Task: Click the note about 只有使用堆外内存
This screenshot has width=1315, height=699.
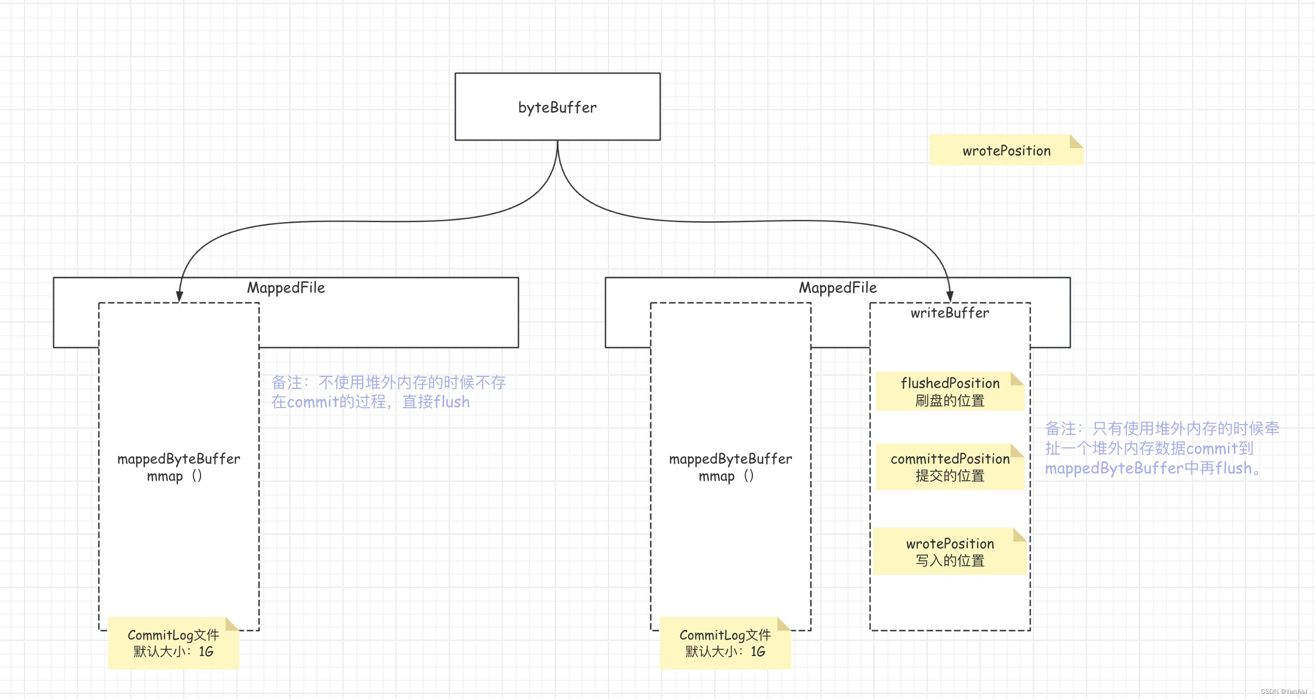Action: point(1162,448)
